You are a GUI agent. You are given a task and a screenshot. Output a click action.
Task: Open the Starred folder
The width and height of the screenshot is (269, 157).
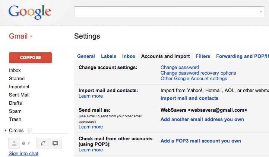(17, 79)
